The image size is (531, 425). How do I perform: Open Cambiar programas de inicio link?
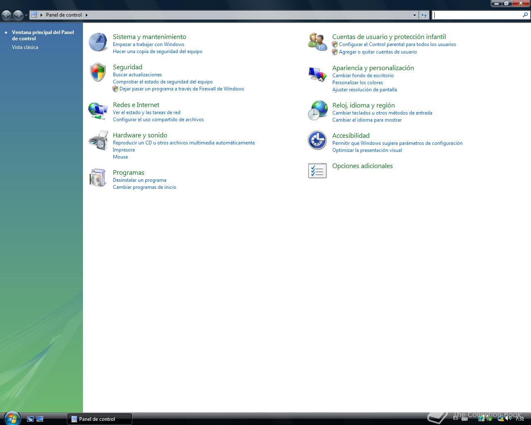coord(144,187)
